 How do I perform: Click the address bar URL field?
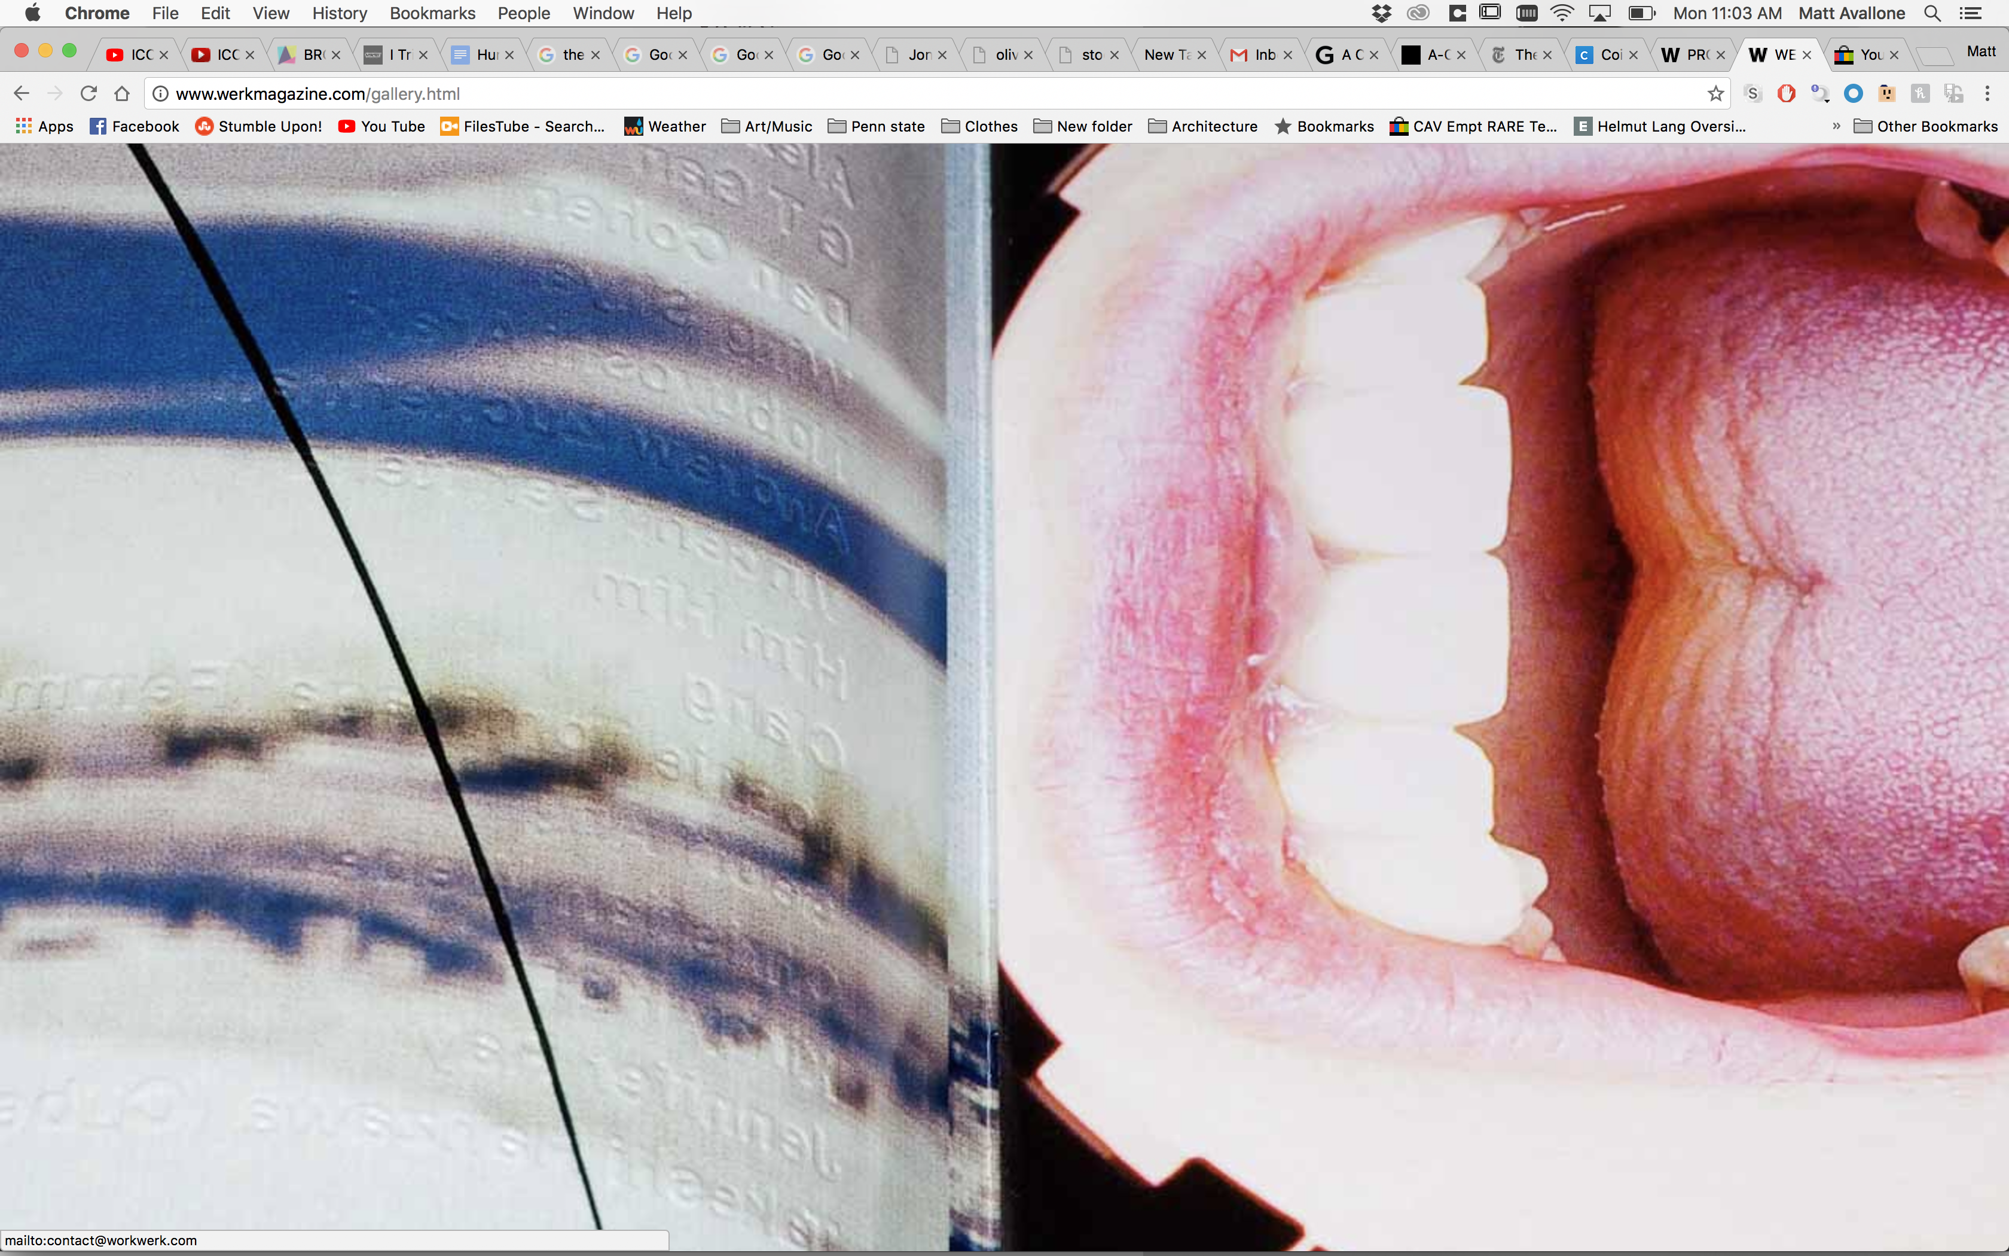pyautogui.click(x=830, y=94)
